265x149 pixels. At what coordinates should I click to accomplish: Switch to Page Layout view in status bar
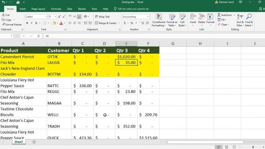(x=226, y=147)
